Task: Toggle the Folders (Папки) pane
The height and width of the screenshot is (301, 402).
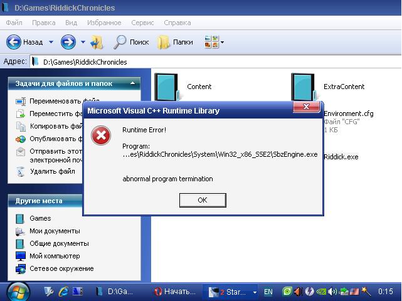Action: [x=175, y=42]
